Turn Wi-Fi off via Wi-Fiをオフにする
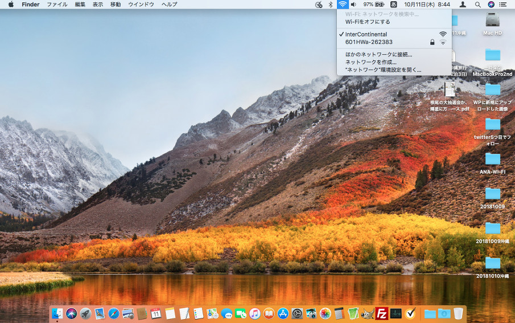The width and height of the screenshot is (515, 323). pos(368,22)
